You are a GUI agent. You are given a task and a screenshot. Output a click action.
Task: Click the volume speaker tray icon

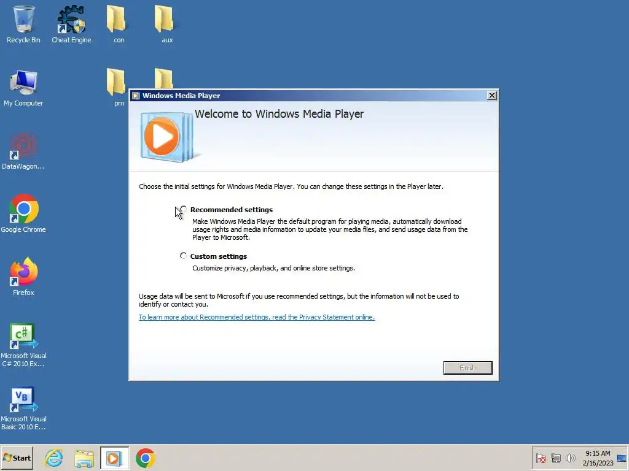[570, 458]
